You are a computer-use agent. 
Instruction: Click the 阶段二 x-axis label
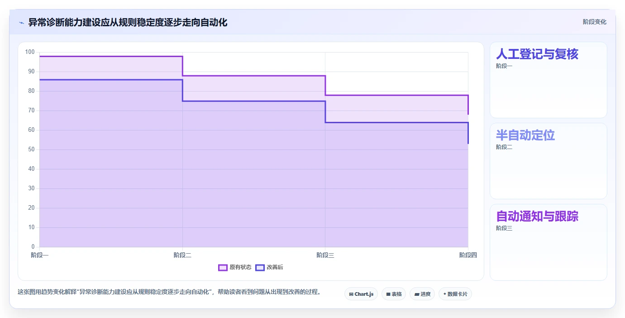[182, 255]
